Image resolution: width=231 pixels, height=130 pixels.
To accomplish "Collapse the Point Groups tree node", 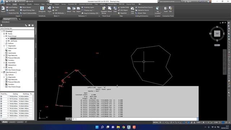I will [4, 36].
